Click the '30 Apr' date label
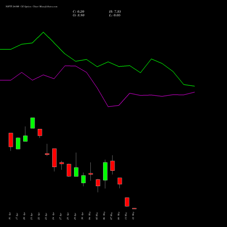 click(x=83, y=216)
